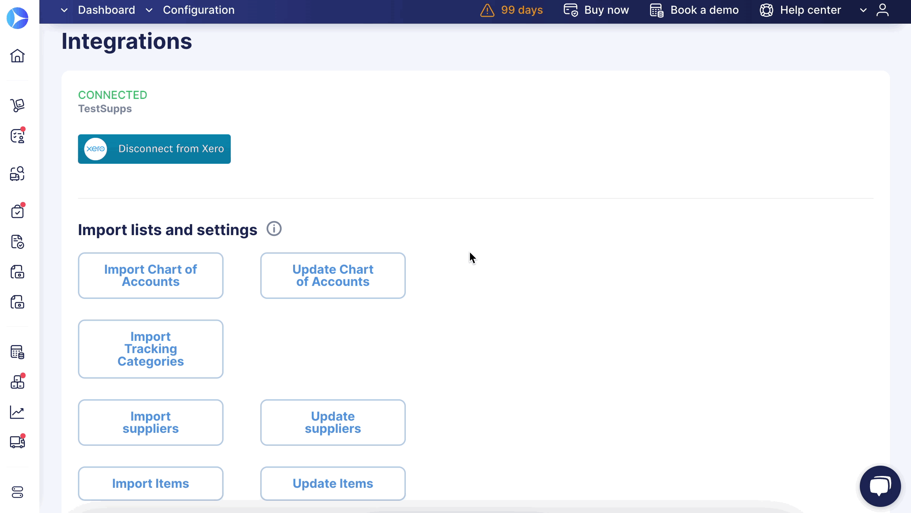911x513 pixels.
Task: Expand the chevron beside the user profile
Action: click(863, 10)
